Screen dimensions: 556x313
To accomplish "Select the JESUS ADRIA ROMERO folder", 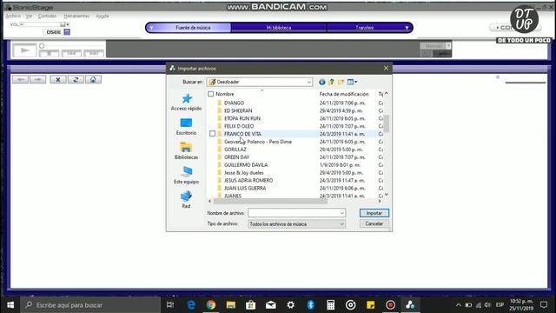I will coord(248,180).
